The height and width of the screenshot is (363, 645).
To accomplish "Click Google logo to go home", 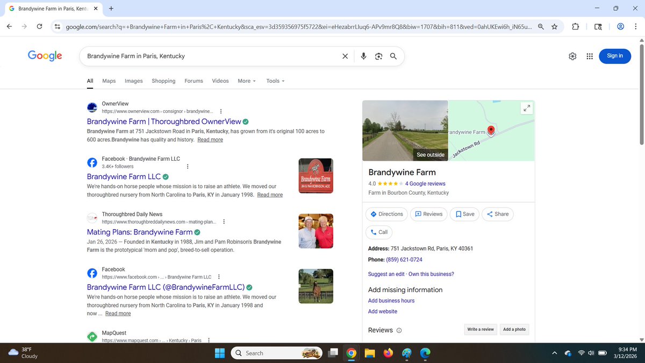I will (x=45, y=56).
